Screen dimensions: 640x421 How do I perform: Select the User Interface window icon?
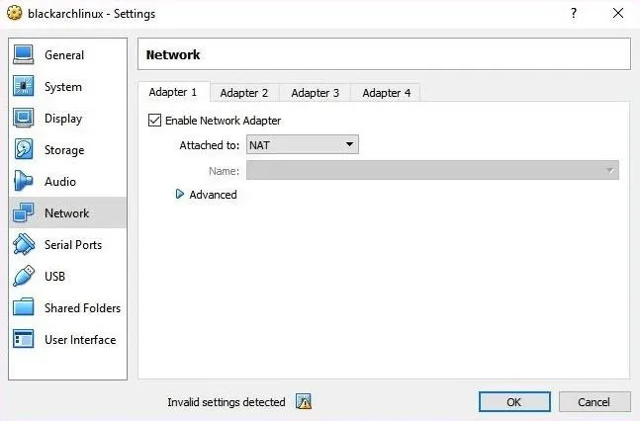coord(24,339)
